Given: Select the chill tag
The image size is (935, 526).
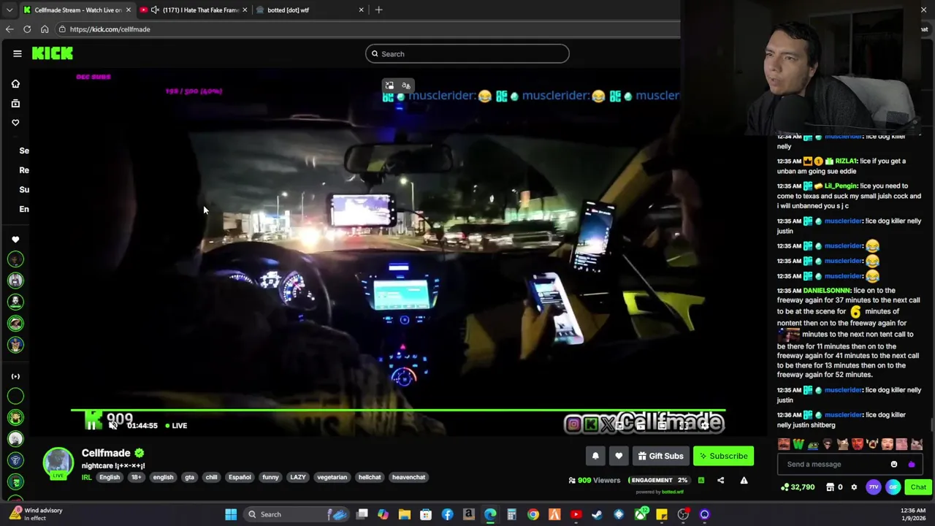Looking at the screenshot, I should pyautogui.click(x=211, y=477).
